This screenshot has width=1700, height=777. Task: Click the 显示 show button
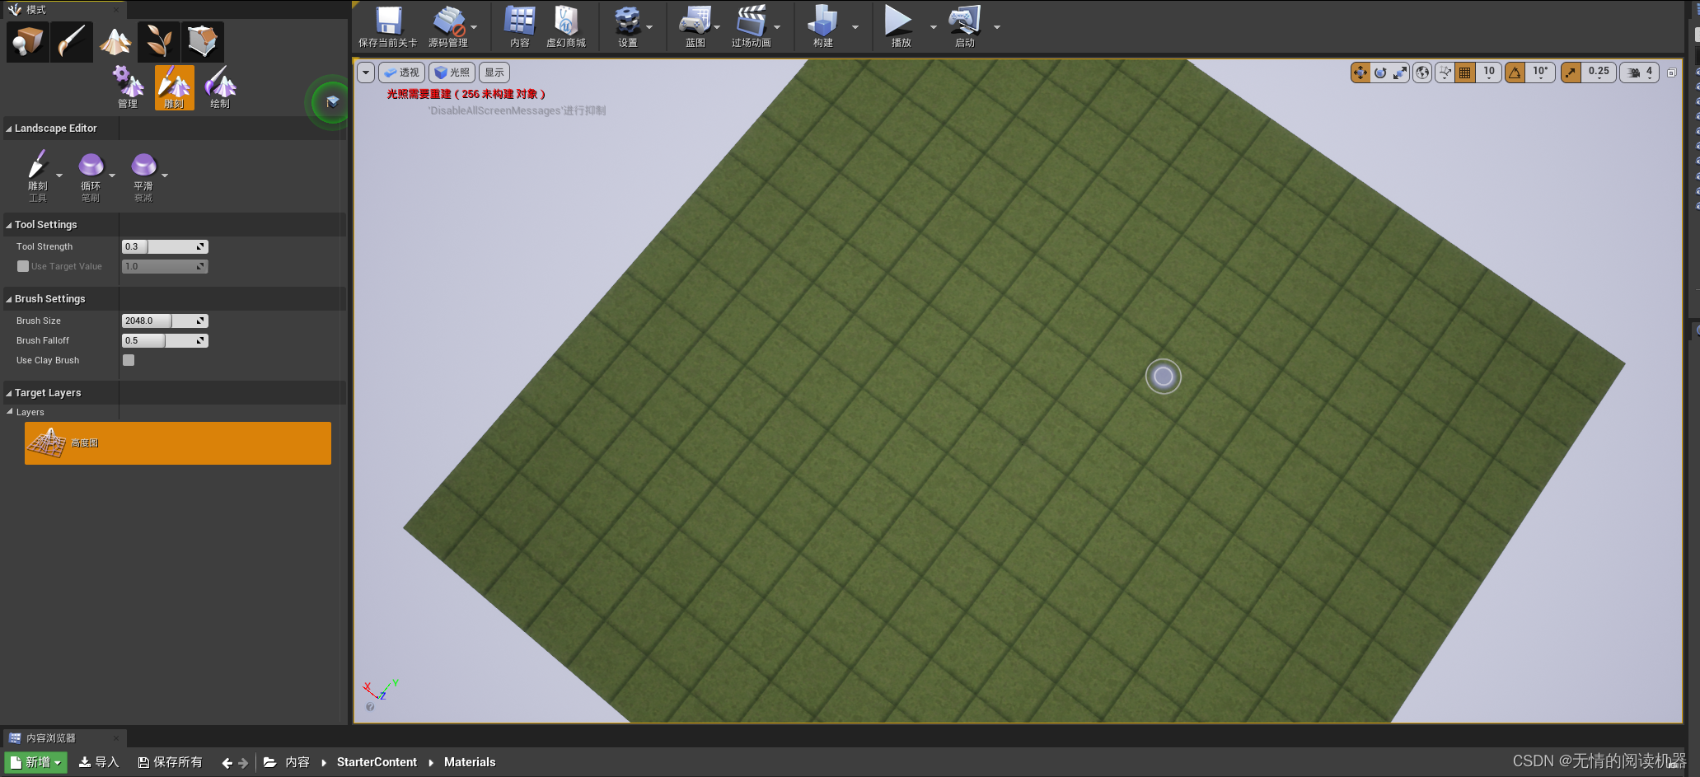pyautogui.click(x=494, y=73)
